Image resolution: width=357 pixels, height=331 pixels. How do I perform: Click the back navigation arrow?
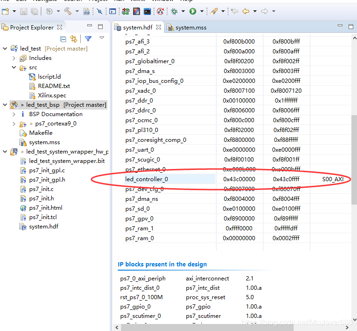point(246,11)
